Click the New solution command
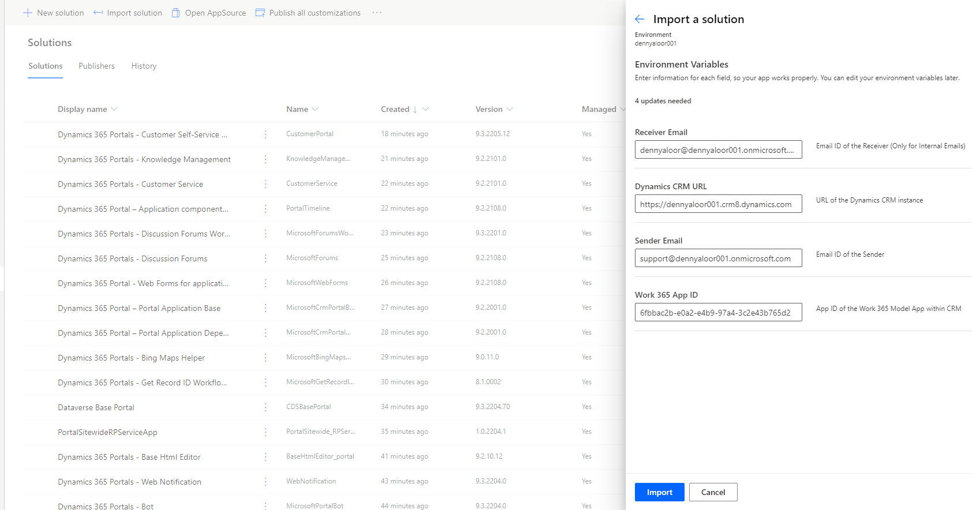Viewport: 972px width, 510px height. [x=53, y=13]
